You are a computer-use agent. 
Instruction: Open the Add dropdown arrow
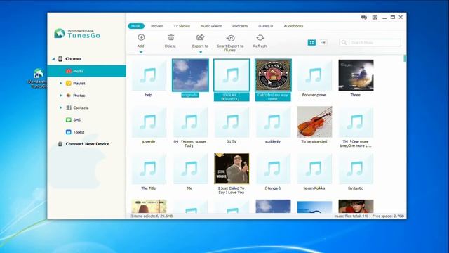(141, 52)
